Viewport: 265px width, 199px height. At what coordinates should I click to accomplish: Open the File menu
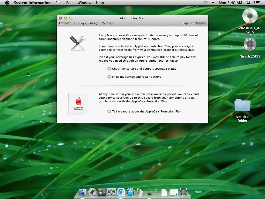58,3
